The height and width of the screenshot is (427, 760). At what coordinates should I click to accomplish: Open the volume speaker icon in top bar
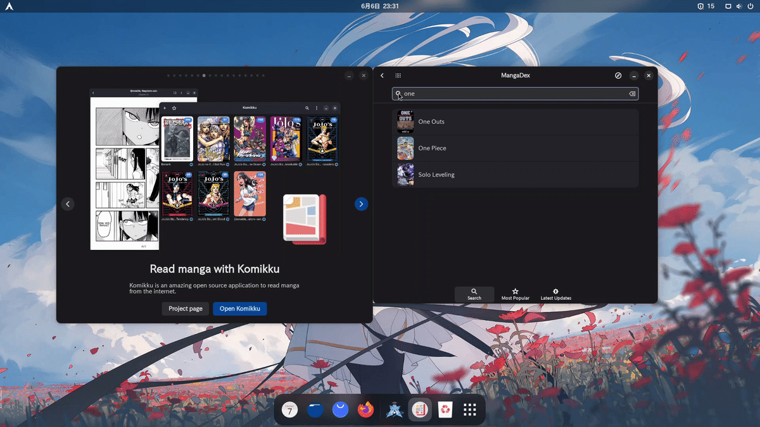tap(739, 6)
